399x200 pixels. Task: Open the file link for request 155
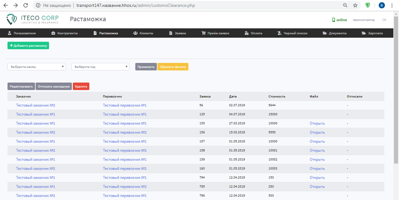pyautogui.click(x=317, y=123)
